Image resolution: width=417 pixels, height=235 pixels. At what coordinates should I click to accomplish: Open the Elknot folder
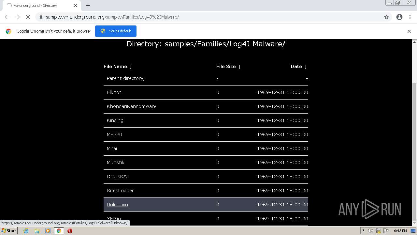[114, 92]
